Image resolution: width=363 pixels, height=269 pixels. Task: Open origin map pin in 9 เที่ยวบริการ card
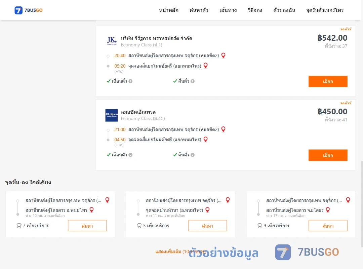tap(348, 200)
